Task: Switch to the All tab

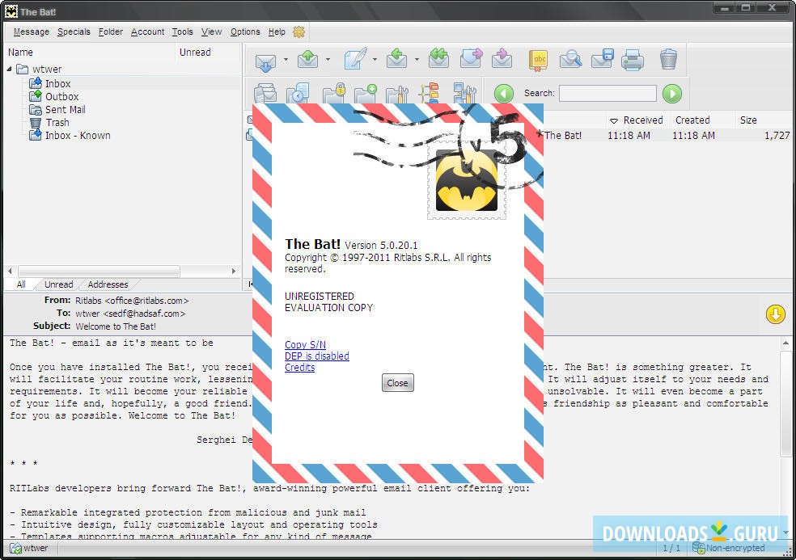Action: pyautogui.click(x=21, y=284)
